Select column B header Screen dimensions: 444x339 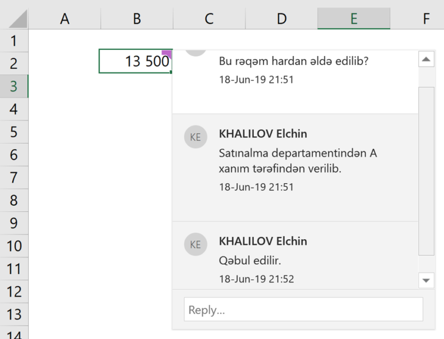(x=137, y=18)
